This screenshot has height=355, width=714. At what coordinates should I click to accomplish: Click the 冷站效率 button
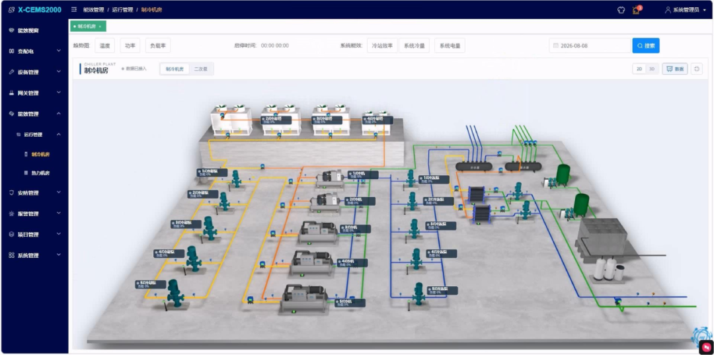[x=381, y=46]
